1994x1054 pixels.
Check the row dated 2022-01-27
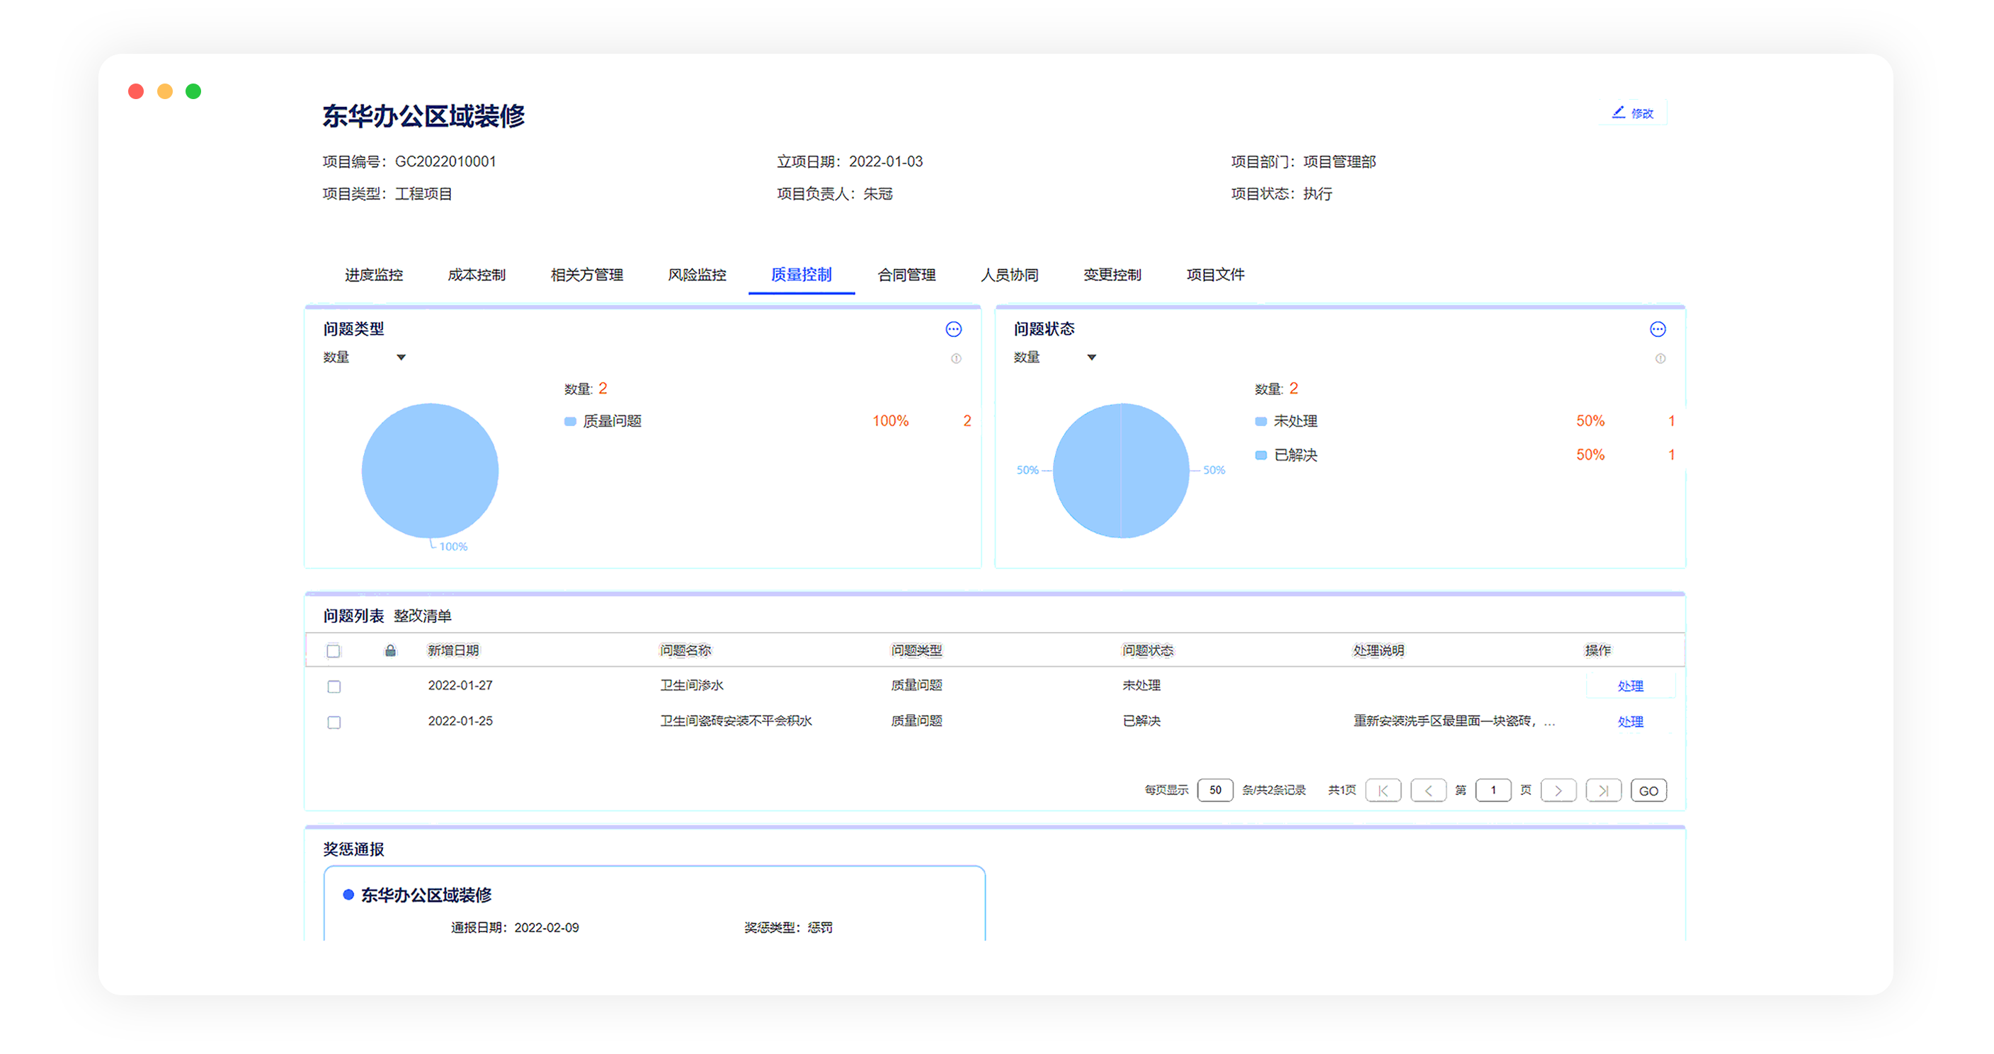[334, 687]
